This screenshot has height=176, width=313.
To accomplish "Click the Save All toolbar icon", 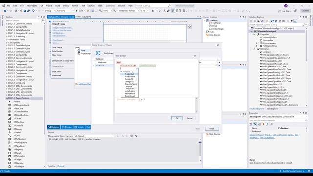I will pos(28,11).
